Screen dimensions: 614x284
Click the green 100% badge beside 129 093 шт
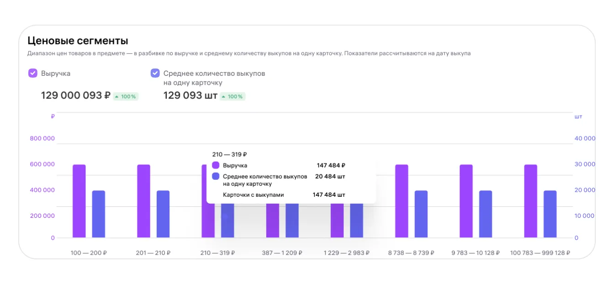[233, 96]
